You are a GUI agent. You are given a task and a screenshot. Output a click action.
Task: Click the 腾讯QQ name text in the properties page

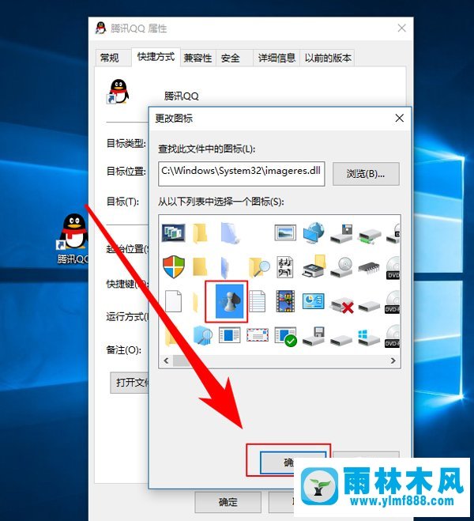(x=181, y=96)
